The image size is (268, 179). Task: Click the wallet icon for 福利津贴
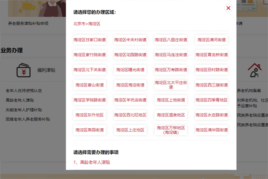tap(24, 71)
